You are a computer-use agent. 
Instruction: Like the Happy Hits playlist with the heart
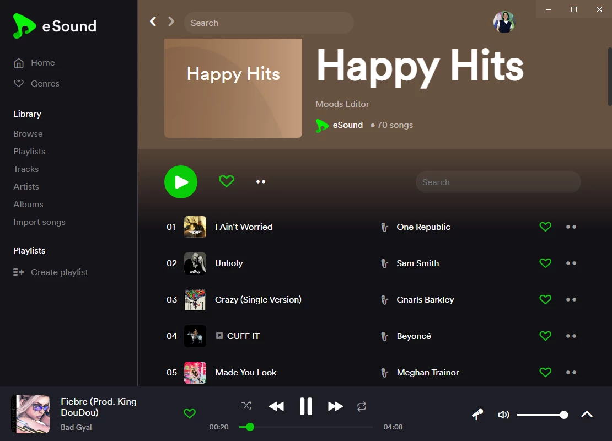[227, 181]
